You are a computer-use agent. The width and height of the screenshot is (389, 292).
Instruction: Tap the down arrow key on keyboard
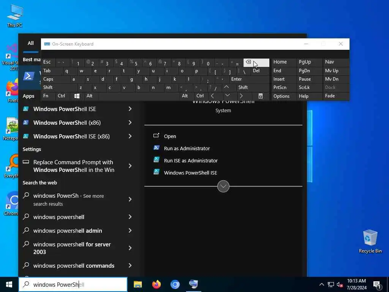tap(227, 96)
